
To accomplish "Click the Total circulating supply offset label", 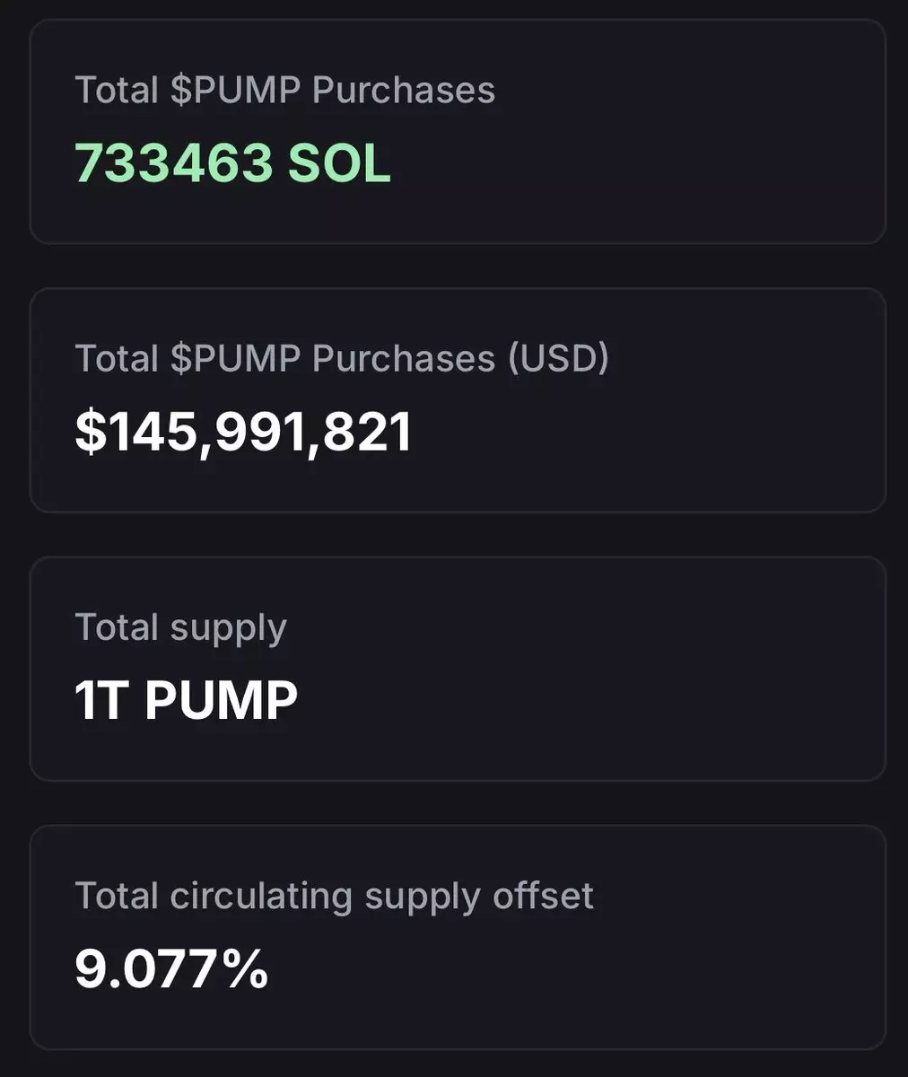I will [x=334, y=896].
